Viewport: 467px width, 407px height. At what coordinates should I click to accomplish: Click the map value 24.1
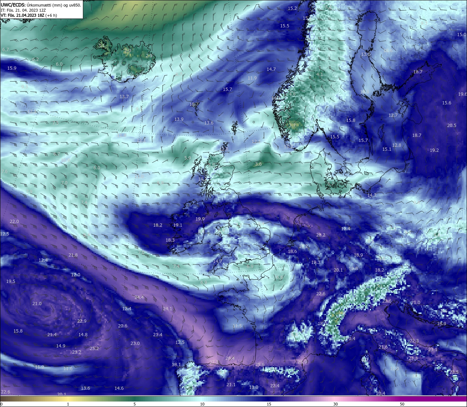[167, 308]
